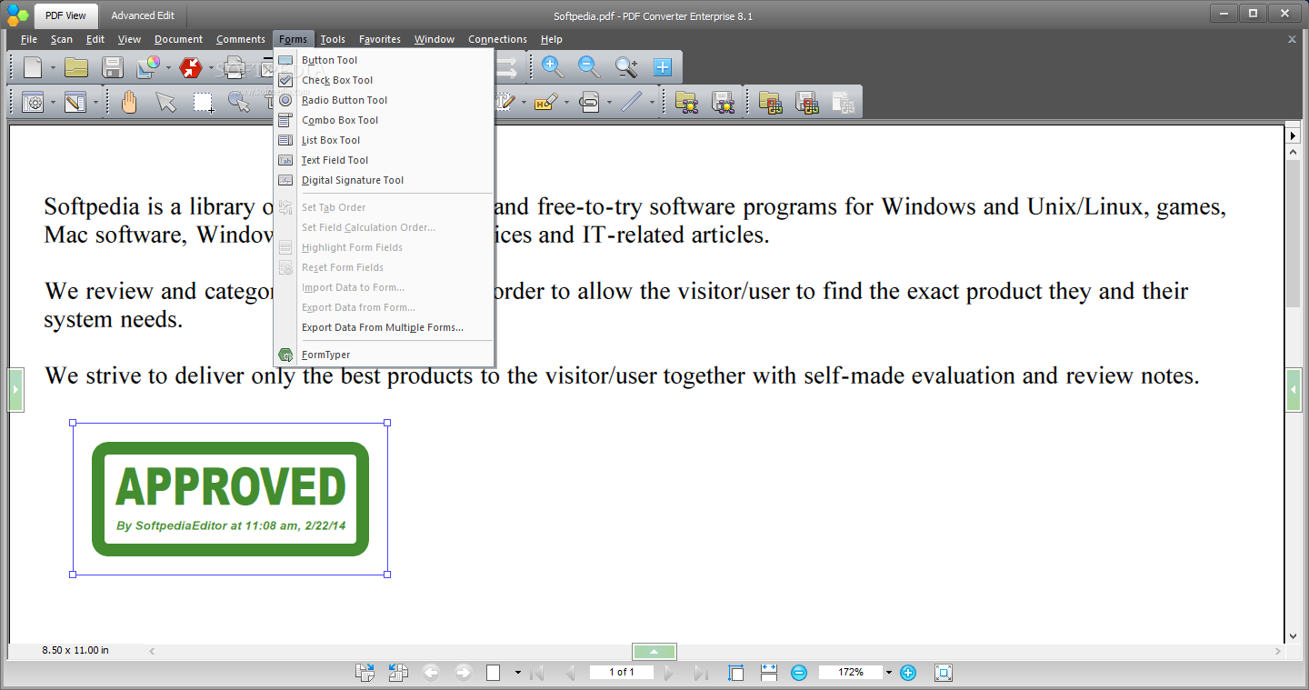Choose Button Tool from Forms menu
Screen dimensions: 1309x690
384,60
